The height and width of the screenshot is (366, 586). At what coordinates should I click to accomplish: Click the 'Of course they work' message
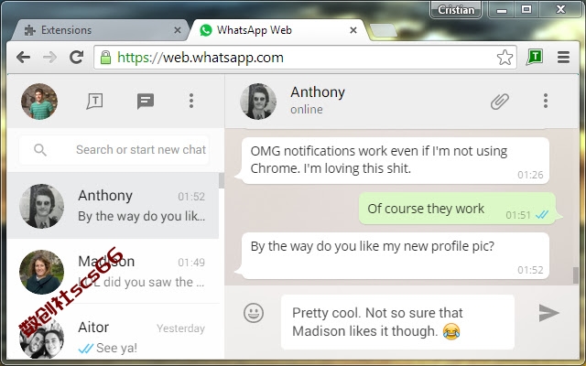click(x=458, y=209)
